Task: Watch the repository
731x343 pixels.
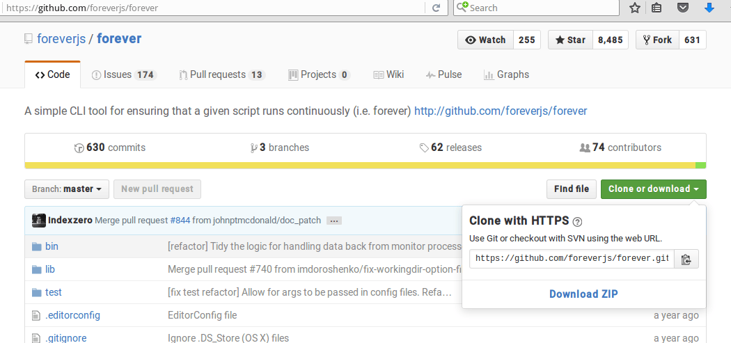Action: [x=485, y=40]
